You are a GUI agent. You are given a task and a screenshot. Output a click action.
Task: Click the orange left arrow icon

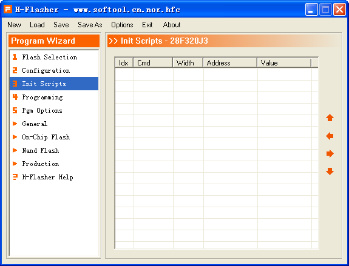[x=330, y=136]
